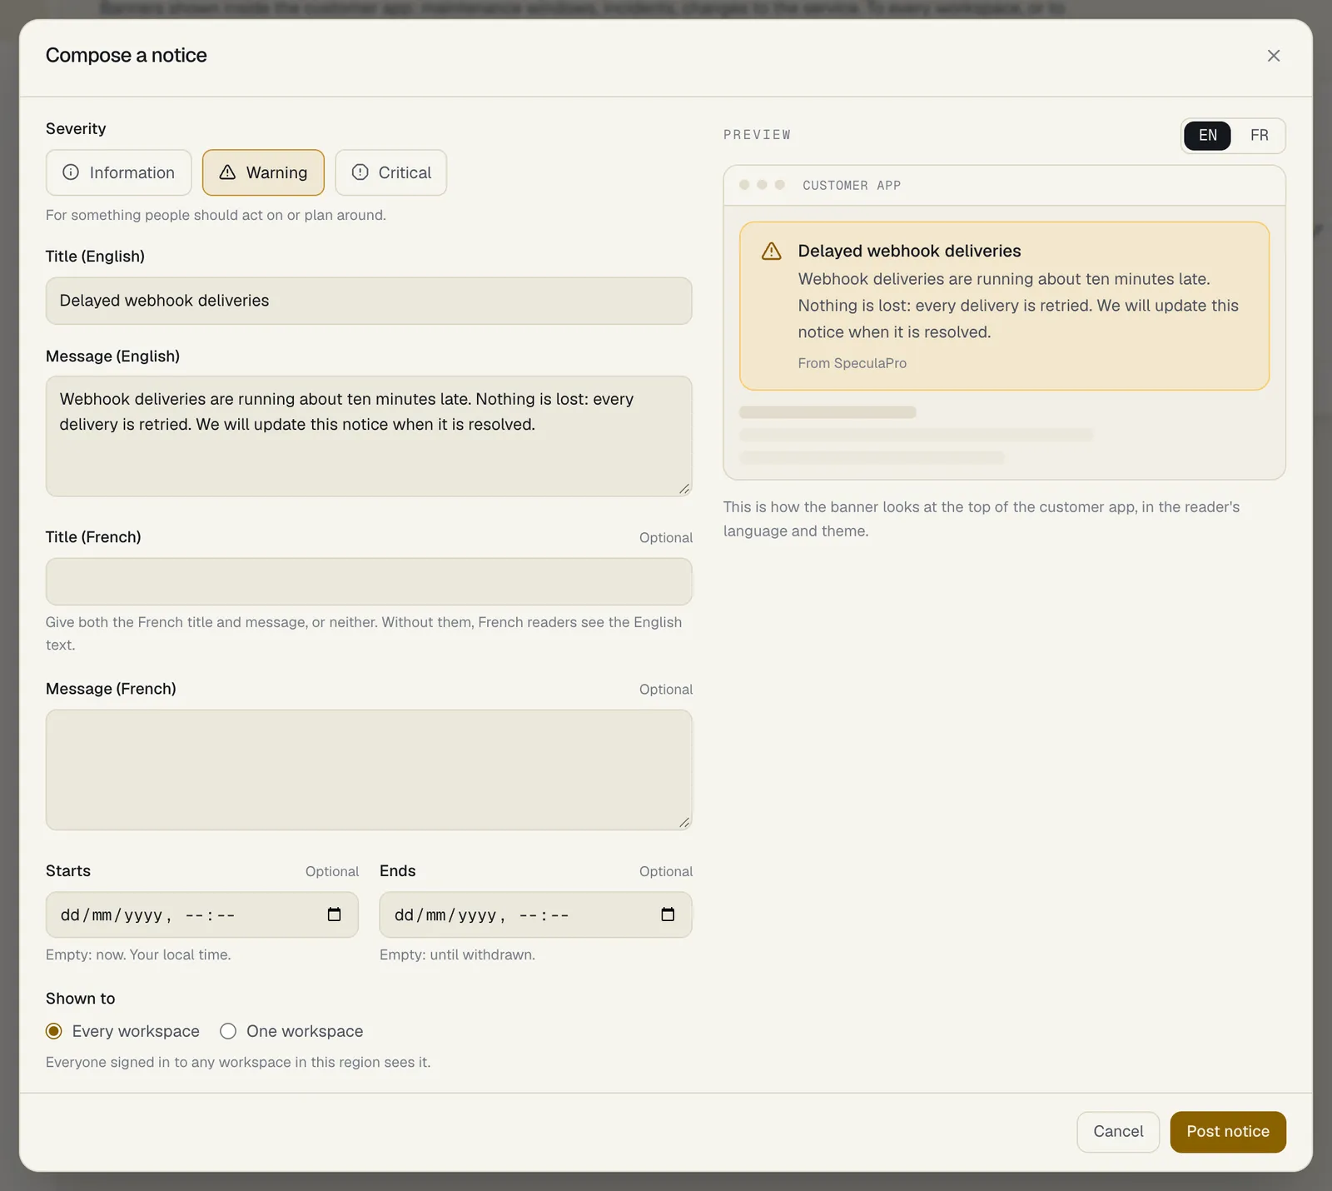This screenshot has height=1191, width=1332.
Task: Click the 'PREVIEW' label
Action: (x=757, y=135)
